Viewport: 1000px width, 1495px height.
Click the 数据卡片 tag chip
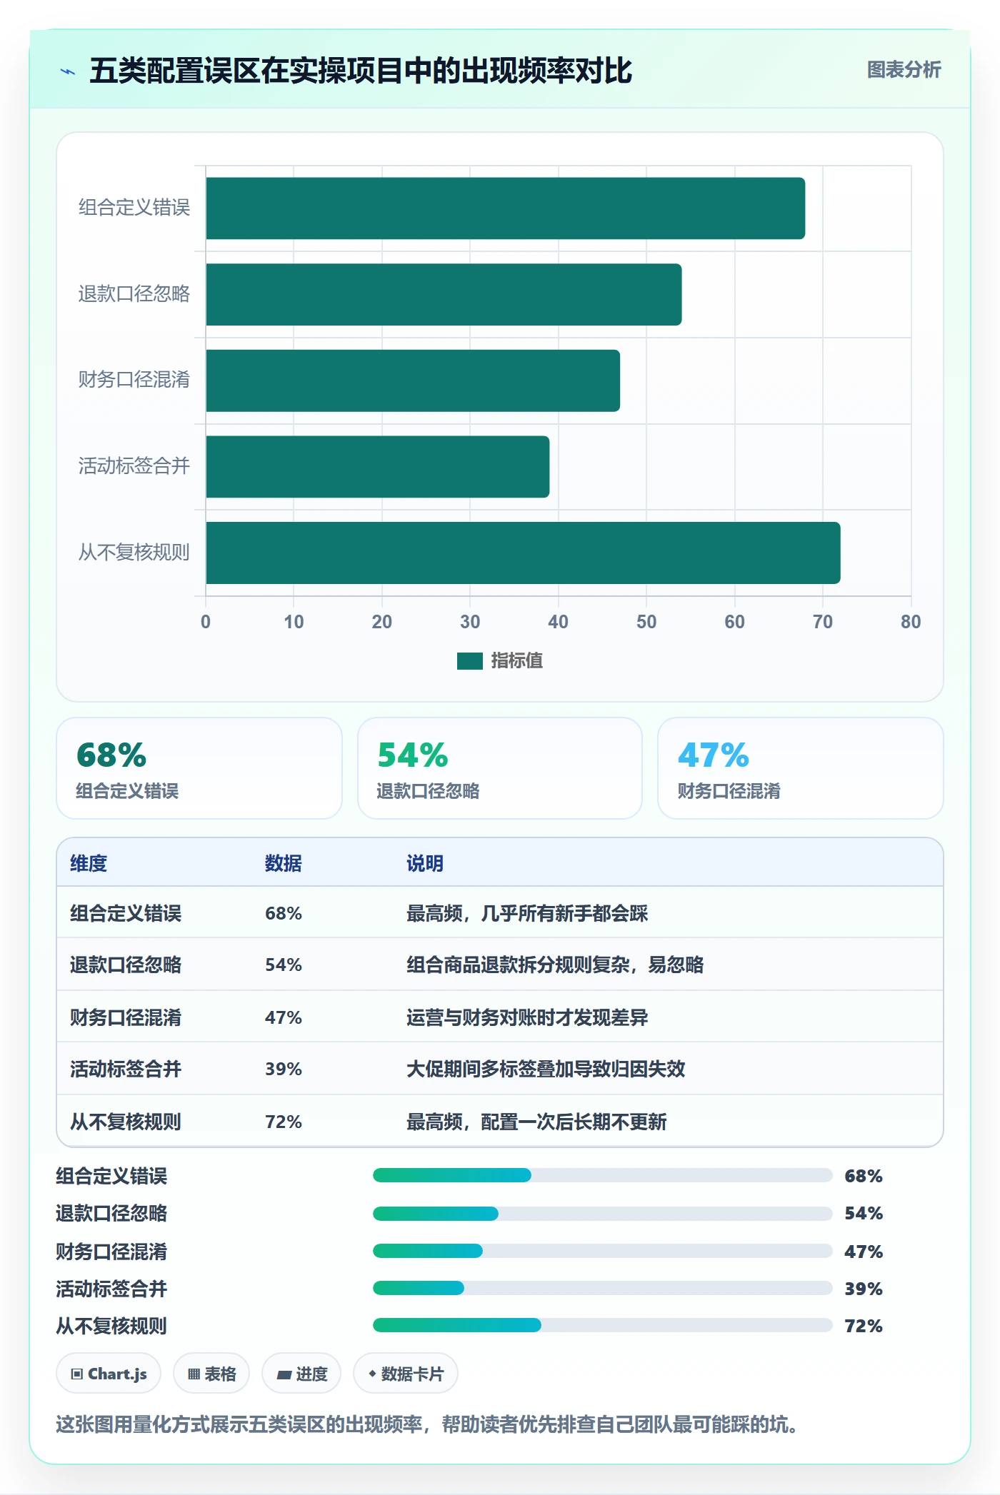406,1374
